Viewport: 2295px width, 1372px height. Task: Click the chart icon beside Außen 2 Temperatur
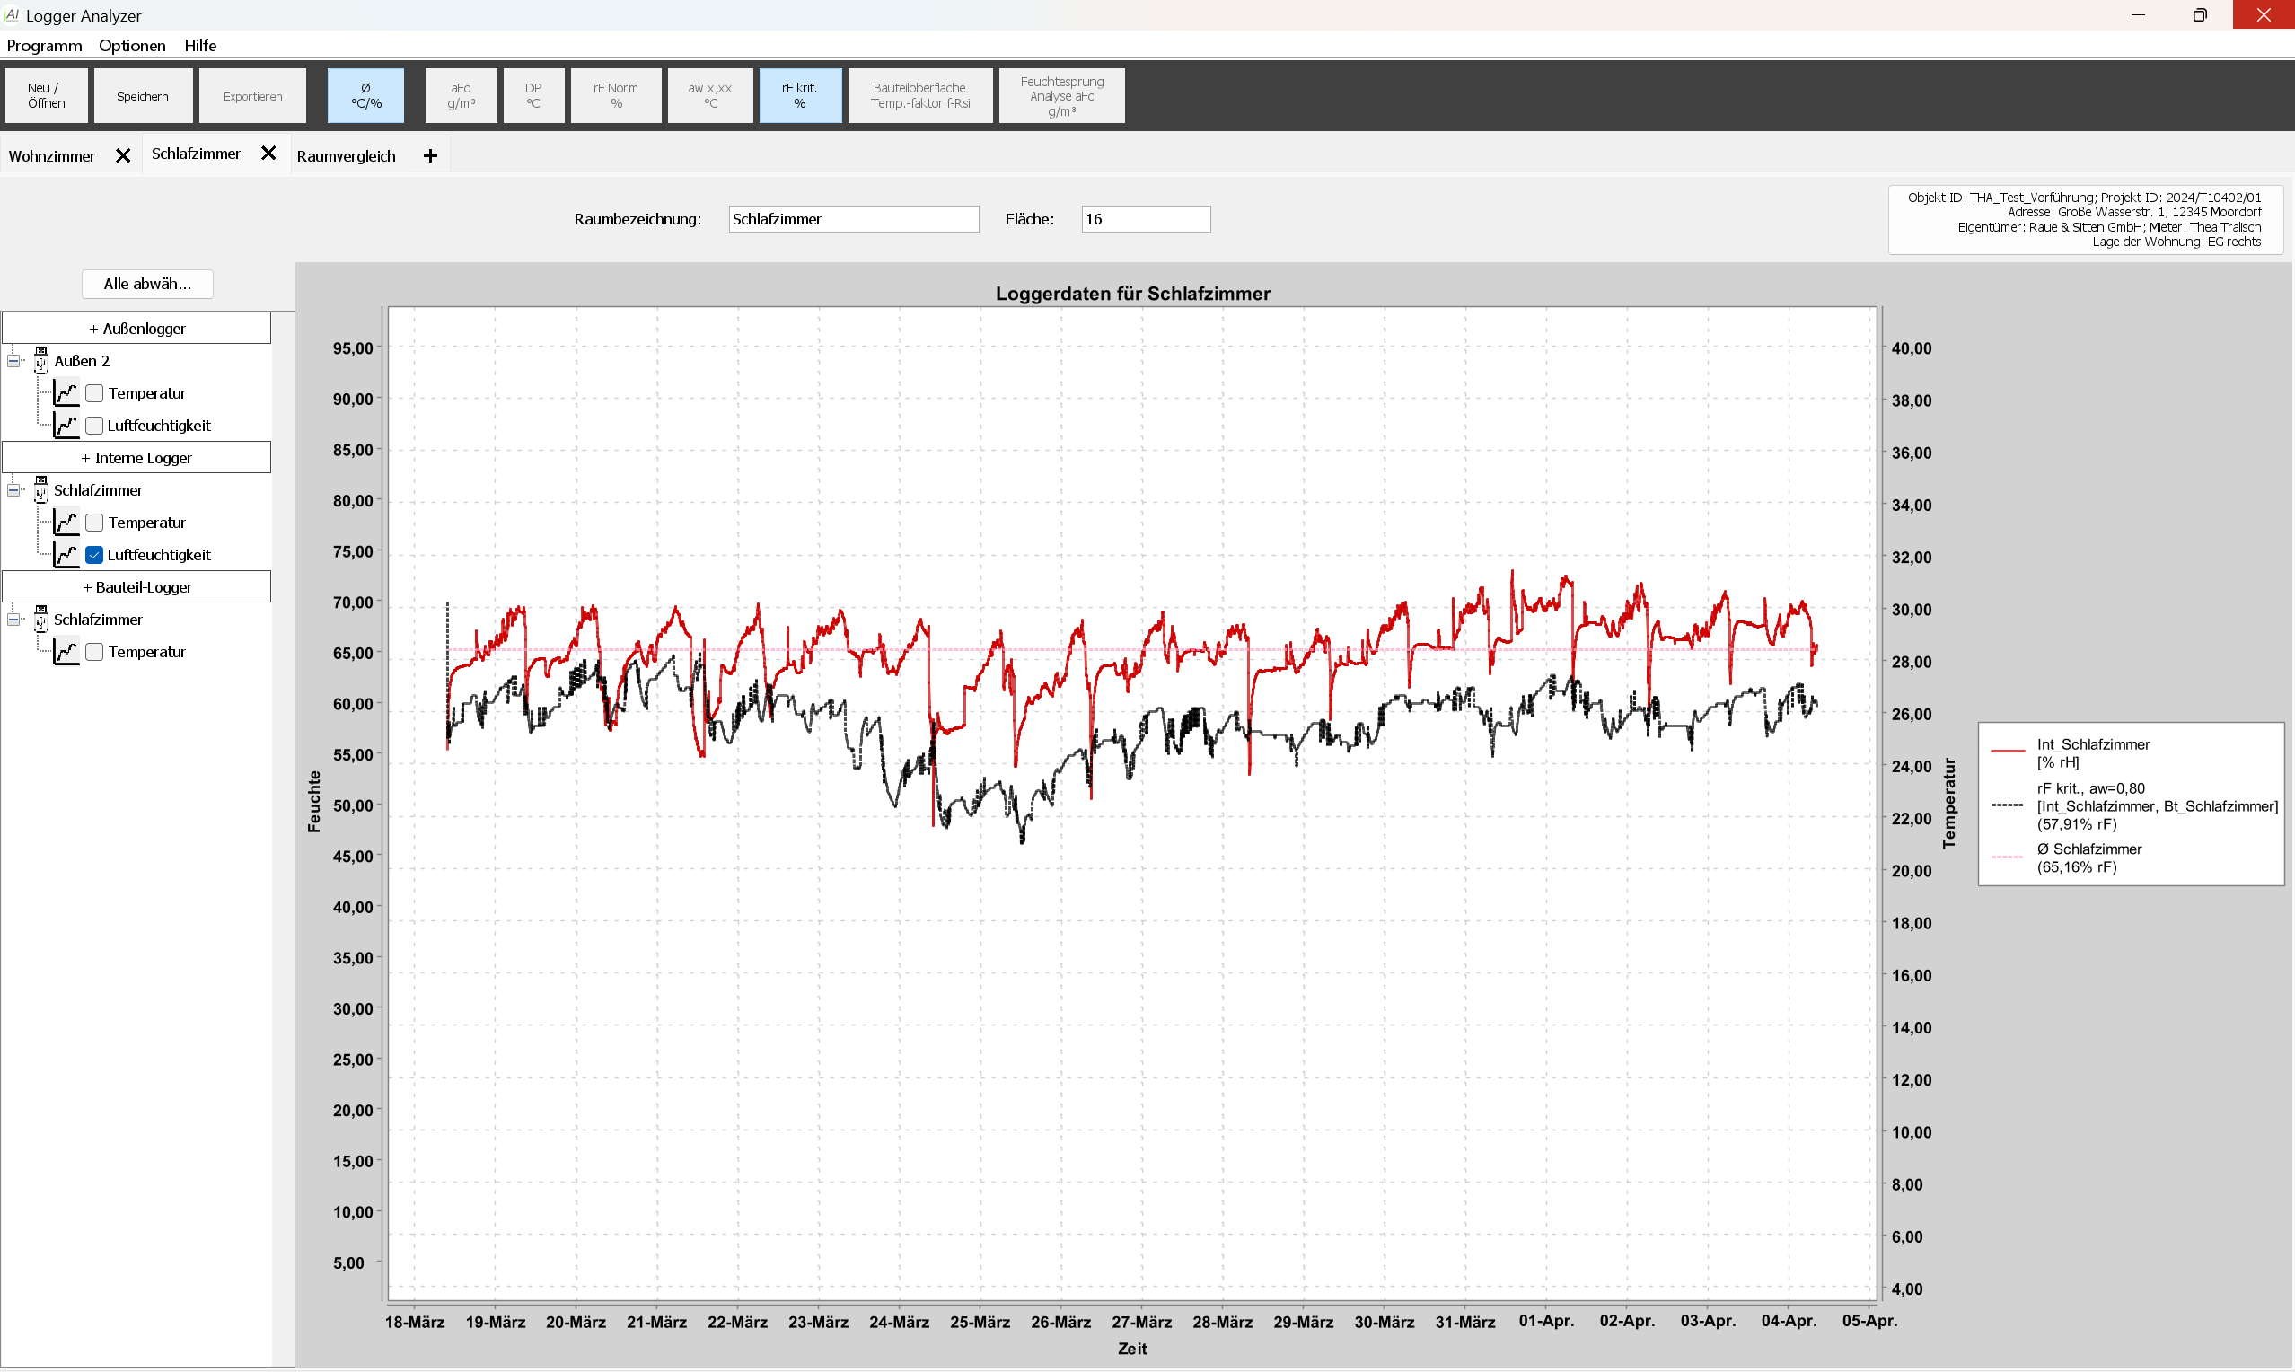[x=66, y=393]
